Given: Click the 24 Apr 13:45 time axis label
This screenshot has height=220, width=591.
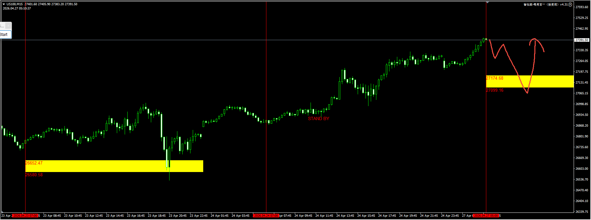Looking at the screenshot, I should coord(345,216).
